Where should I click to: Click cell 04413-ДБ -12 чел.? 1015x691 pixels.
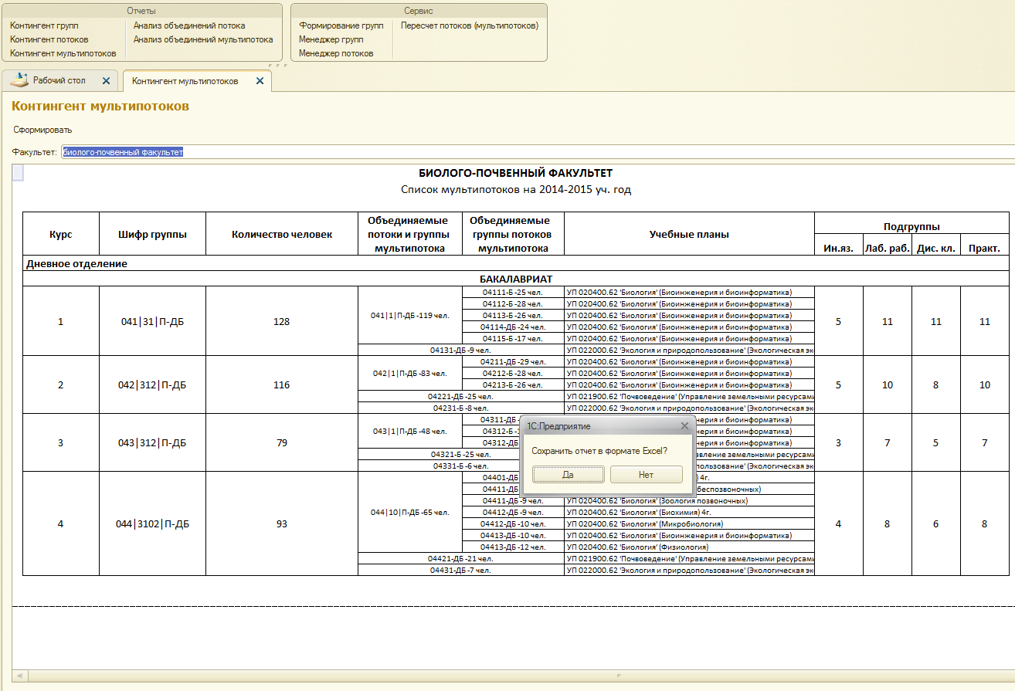(513, 547)
